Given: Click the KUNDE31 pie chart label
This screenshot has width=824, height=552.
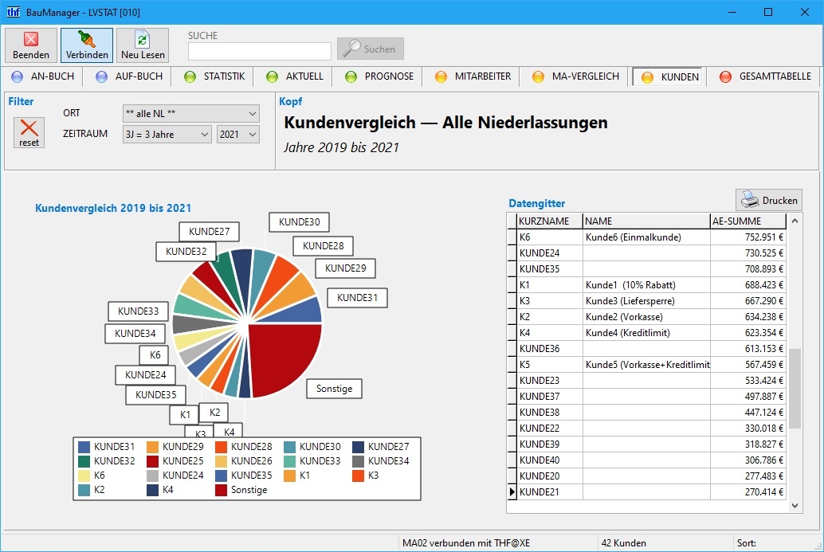Looking at the screenshot, I should 357,298.
